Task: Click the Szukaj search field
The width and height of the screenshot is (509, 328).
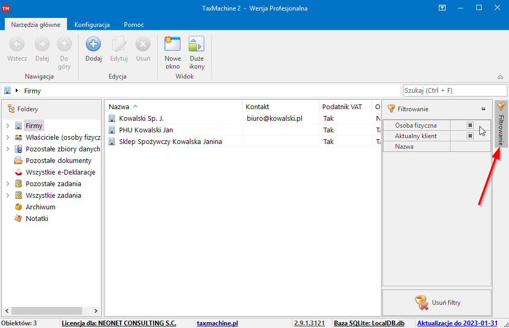Action: [x=455, y=90]
